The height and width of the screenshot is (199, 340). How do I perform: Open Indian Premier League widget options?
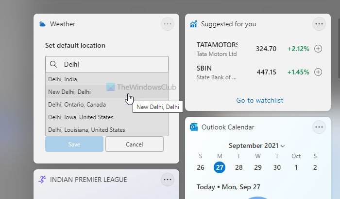coord(167,180)
